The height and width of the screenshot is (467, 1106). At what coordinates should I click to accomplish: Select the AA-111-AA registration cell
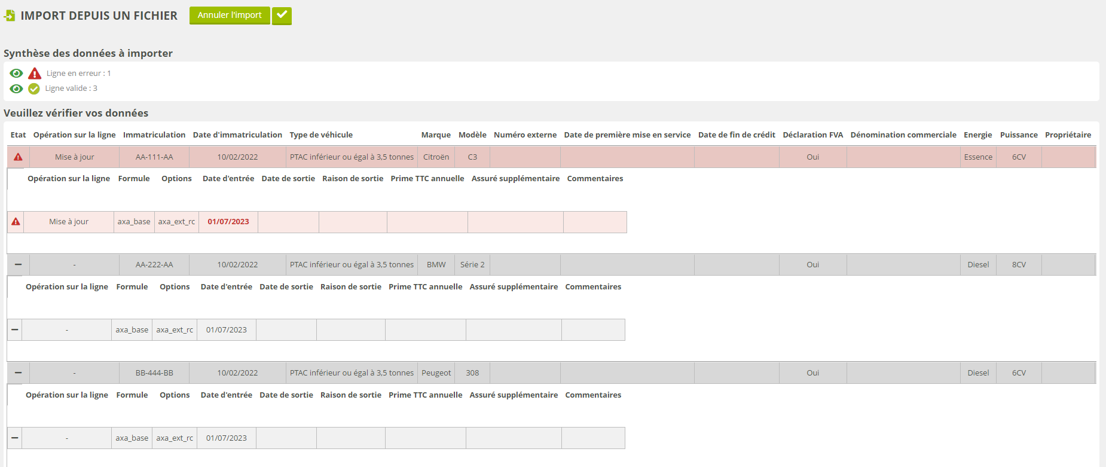154,157
